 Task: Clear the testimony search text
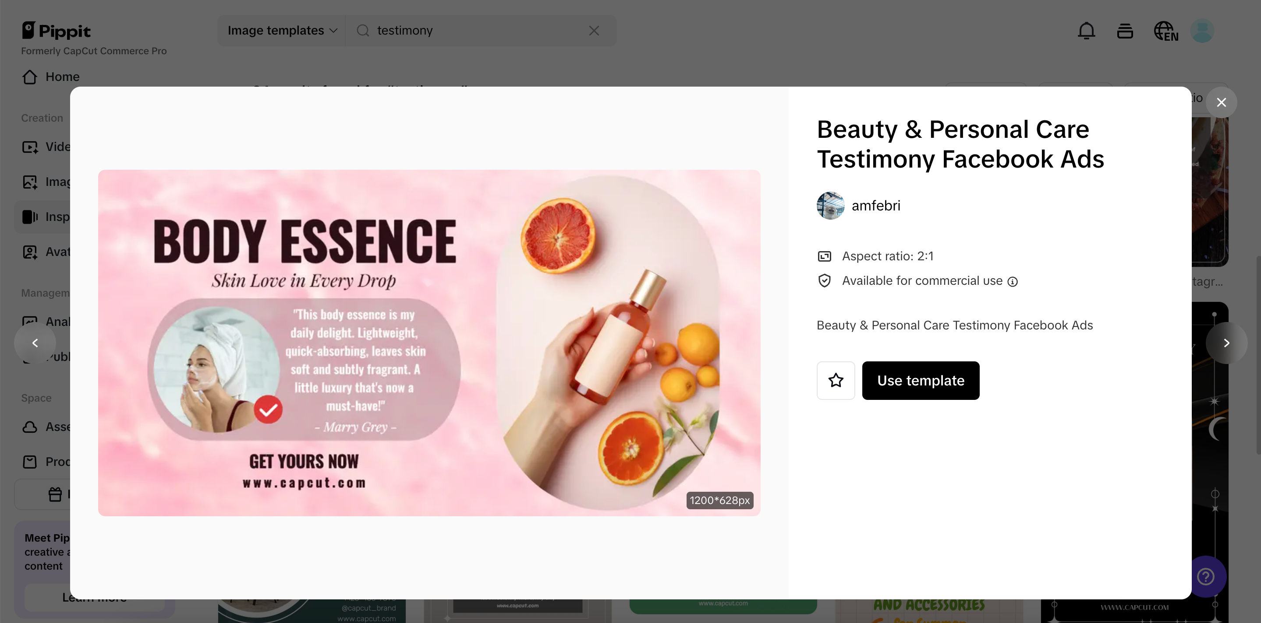[x=594, y=31]
